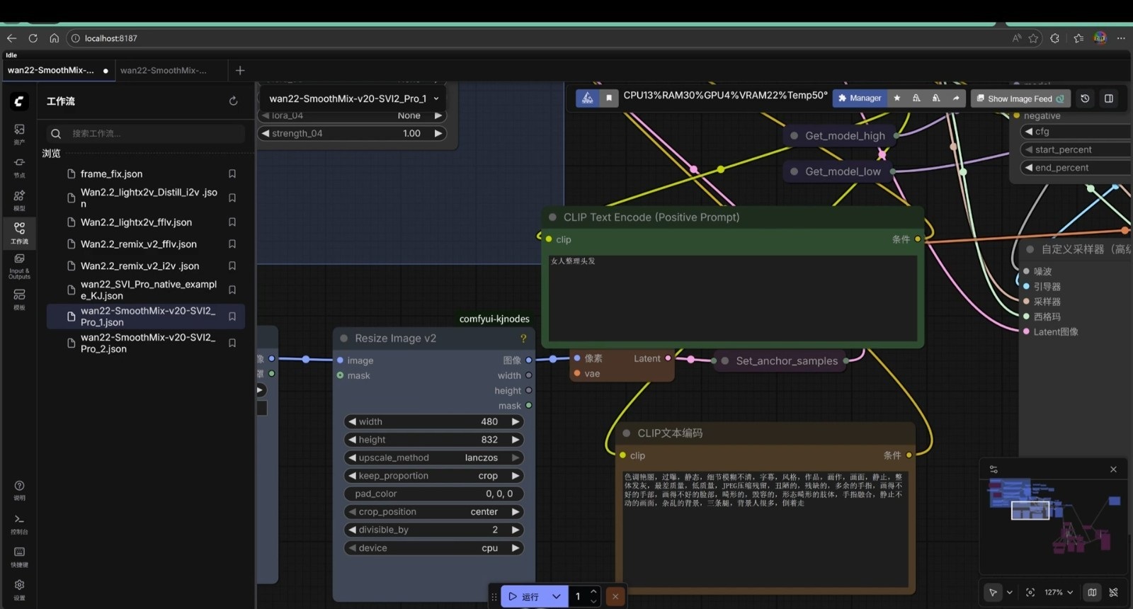Open the 127% zoom level dropdown

(x=1059, y=592)
